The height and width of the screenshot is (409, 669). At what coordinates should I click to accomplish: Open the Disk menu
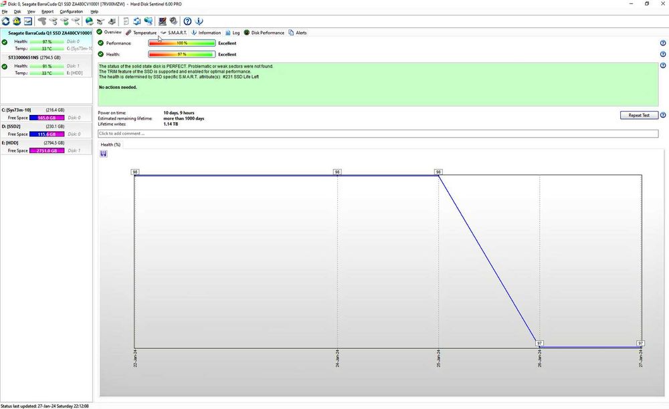17,11
